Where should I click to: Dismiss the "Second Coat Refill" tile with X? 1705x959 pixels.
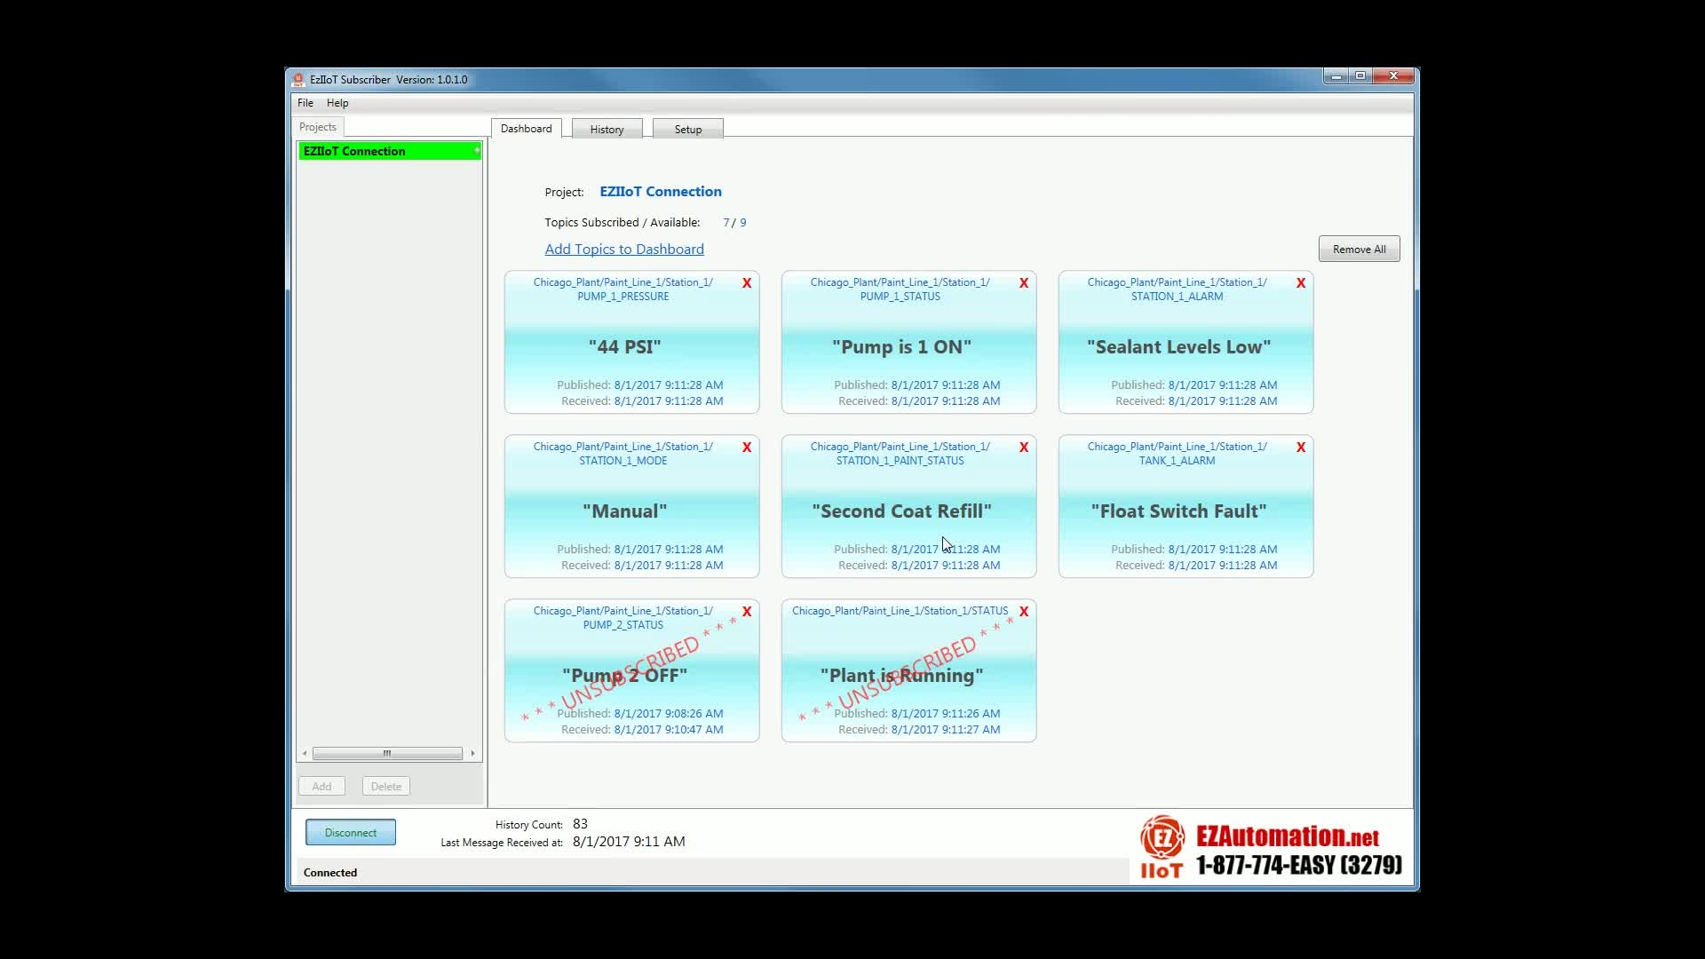(1023, 447)
